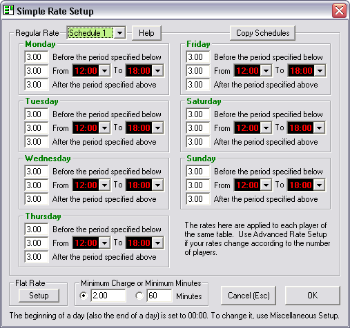The height and width of the screenshot is (328, 350).
Task: Click Tuesday's From-period rate field
Action: coord(37,128)
